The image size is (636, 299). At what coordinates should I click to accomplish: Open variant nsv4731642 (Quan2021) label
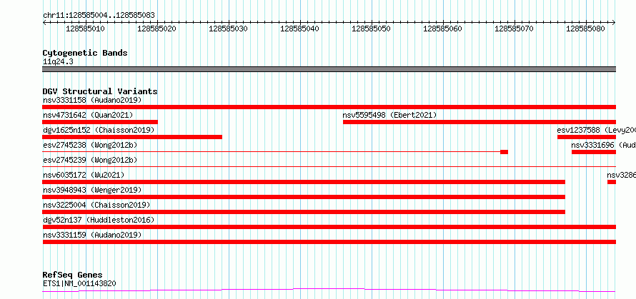point(88,115)
